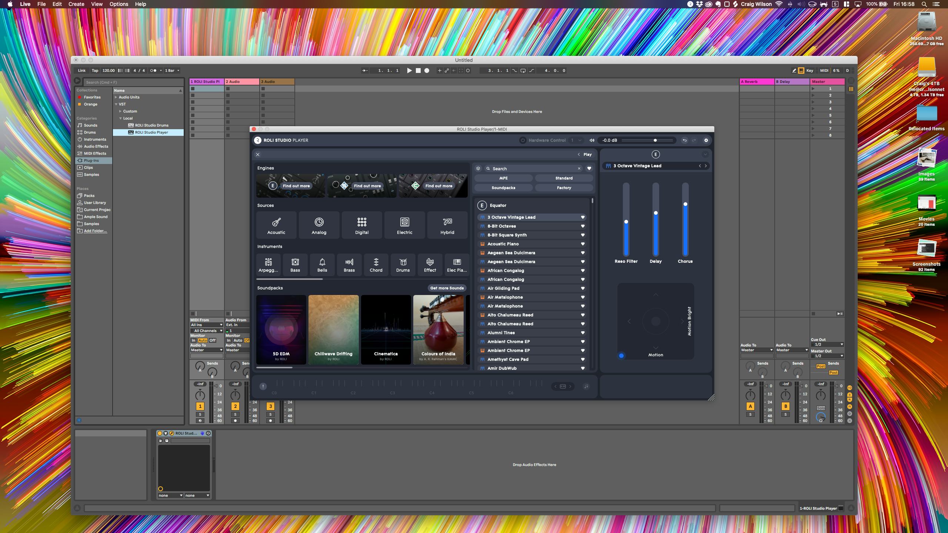Adjust the Reso Filter macro slider
Image resolution: width=948 pixels, height=533 pixels.
pos(626,222)
